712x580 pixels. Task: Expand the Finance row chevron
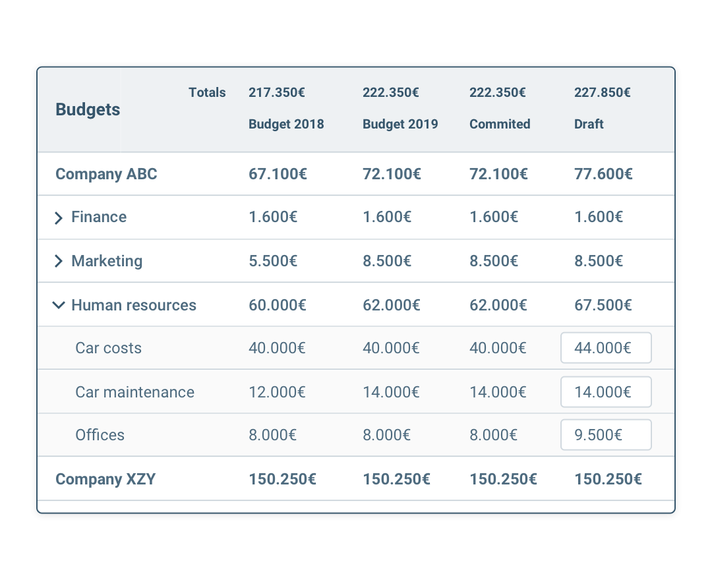click(59, 218)
